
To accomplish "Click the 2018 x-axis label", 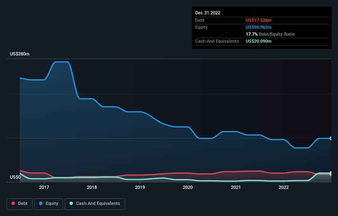I will click(92, 187).
